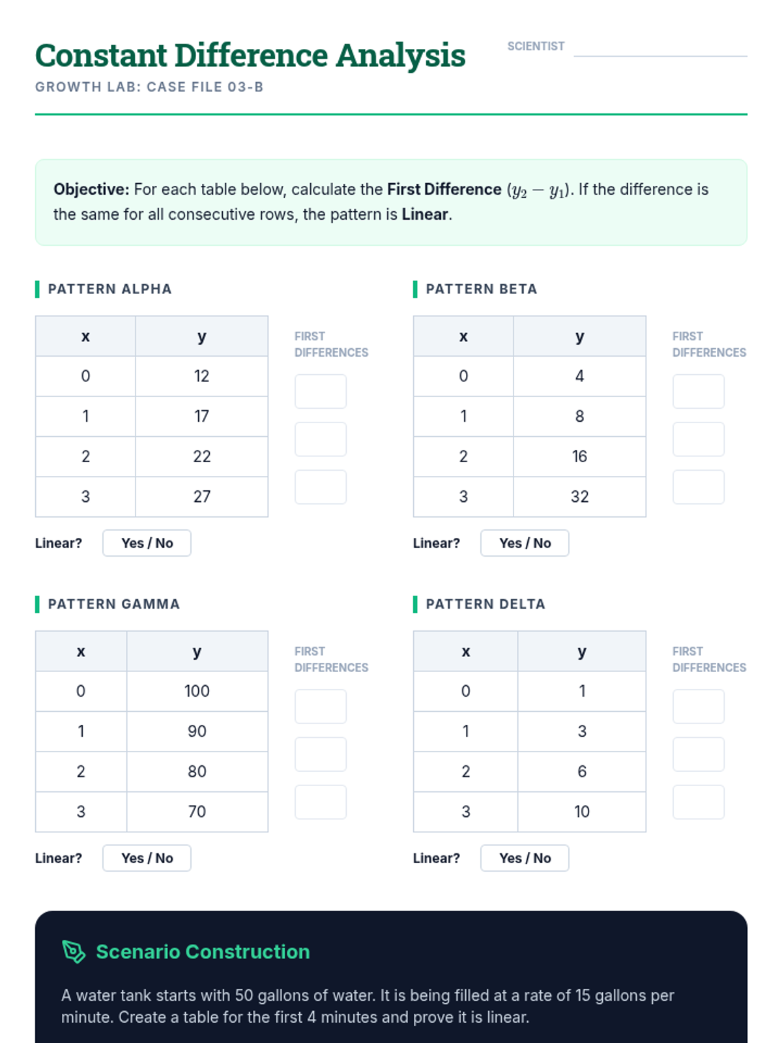The image size is (782, 1043).
Task: Click Pattern Beta bottom difference box
Action: point(698,487)
